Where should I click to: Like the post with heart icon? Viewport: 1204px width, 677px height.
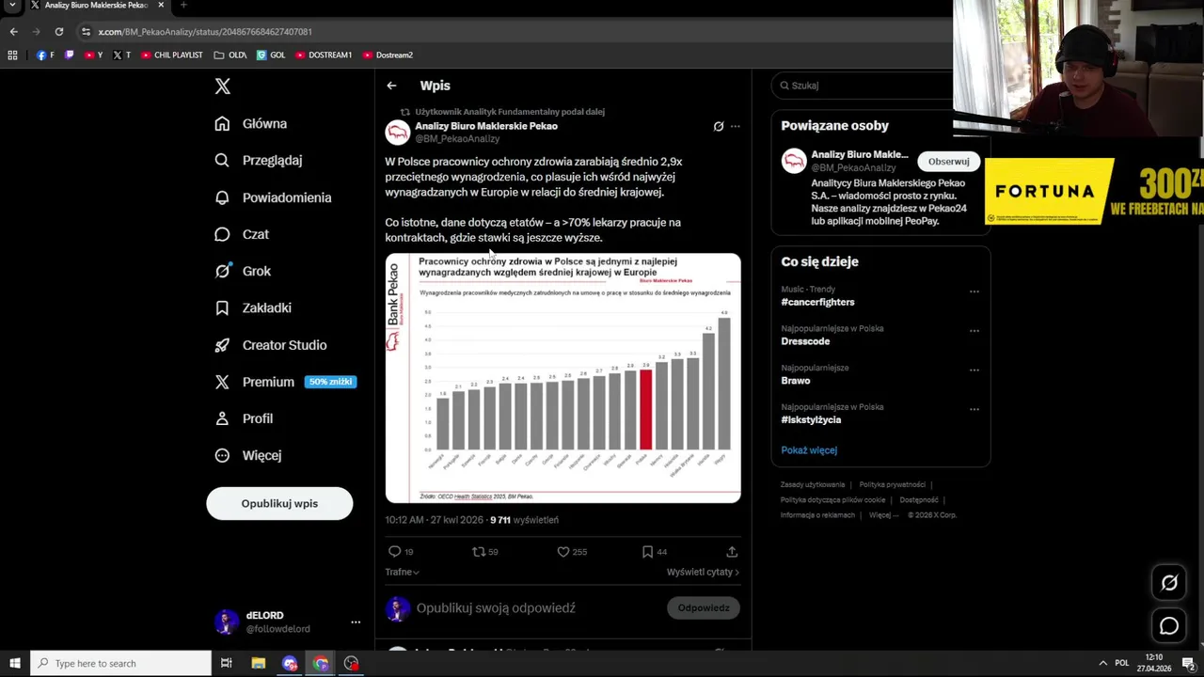coord(563,552)
